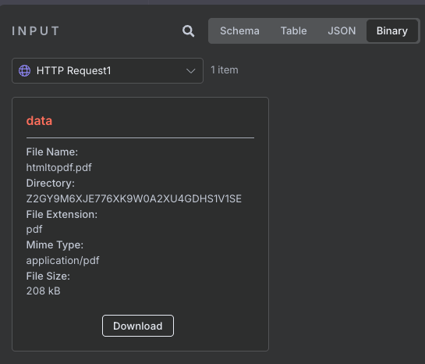This screenshot has width=425, height=364.
Task: Select the Binary view tab
Action: [392, 31]
